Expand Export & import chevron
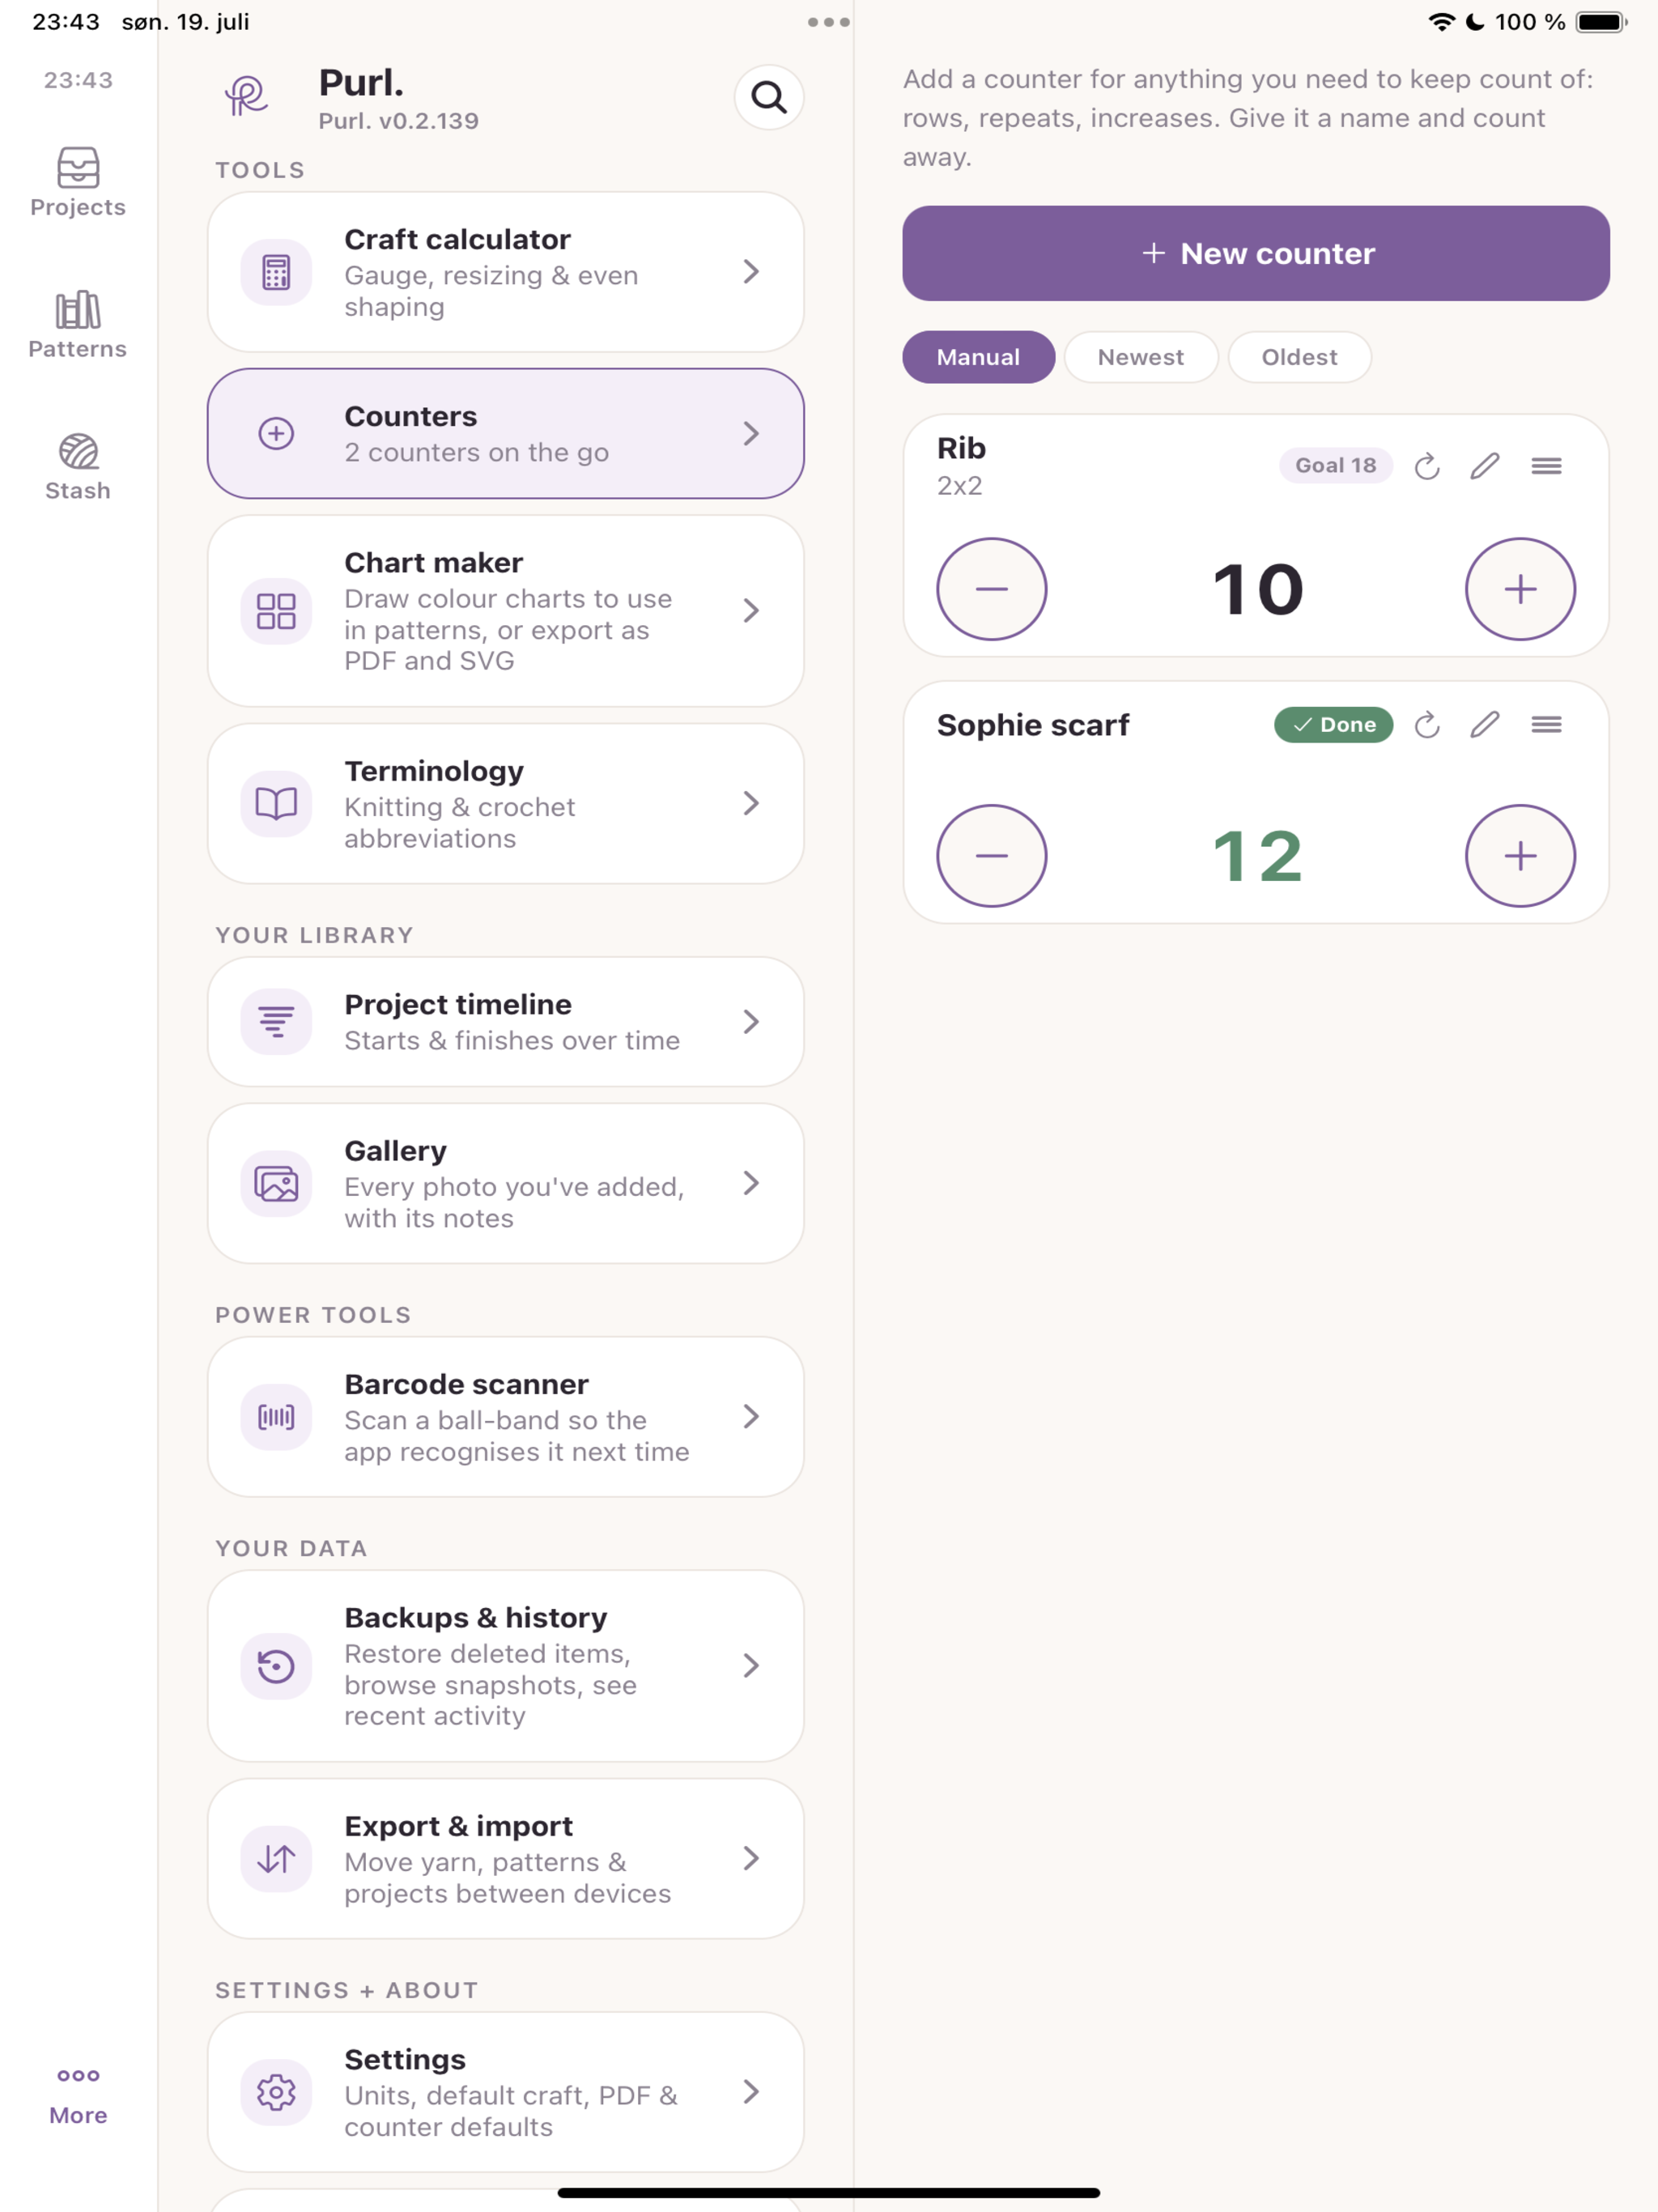 click(x=751, y=1858)
